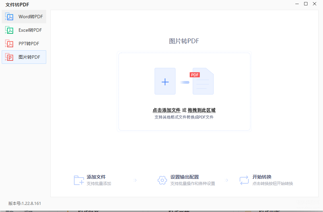Click the Word转PDF sidebar icon
The height and width of the screenshot is (212, 323).
9,17
